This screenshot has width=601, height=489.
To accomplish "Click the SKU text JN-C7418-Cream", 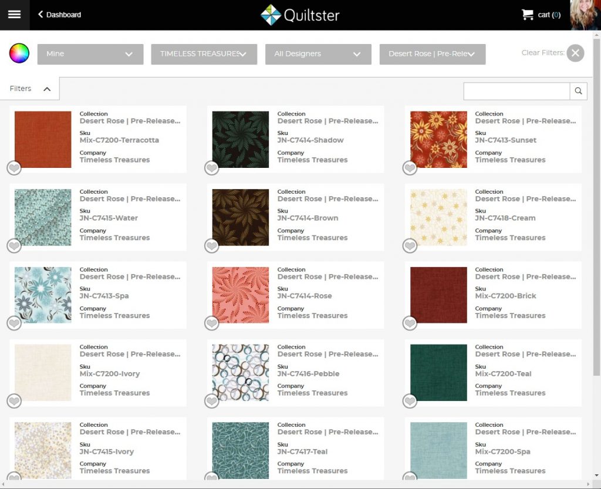I will [505, 218].
